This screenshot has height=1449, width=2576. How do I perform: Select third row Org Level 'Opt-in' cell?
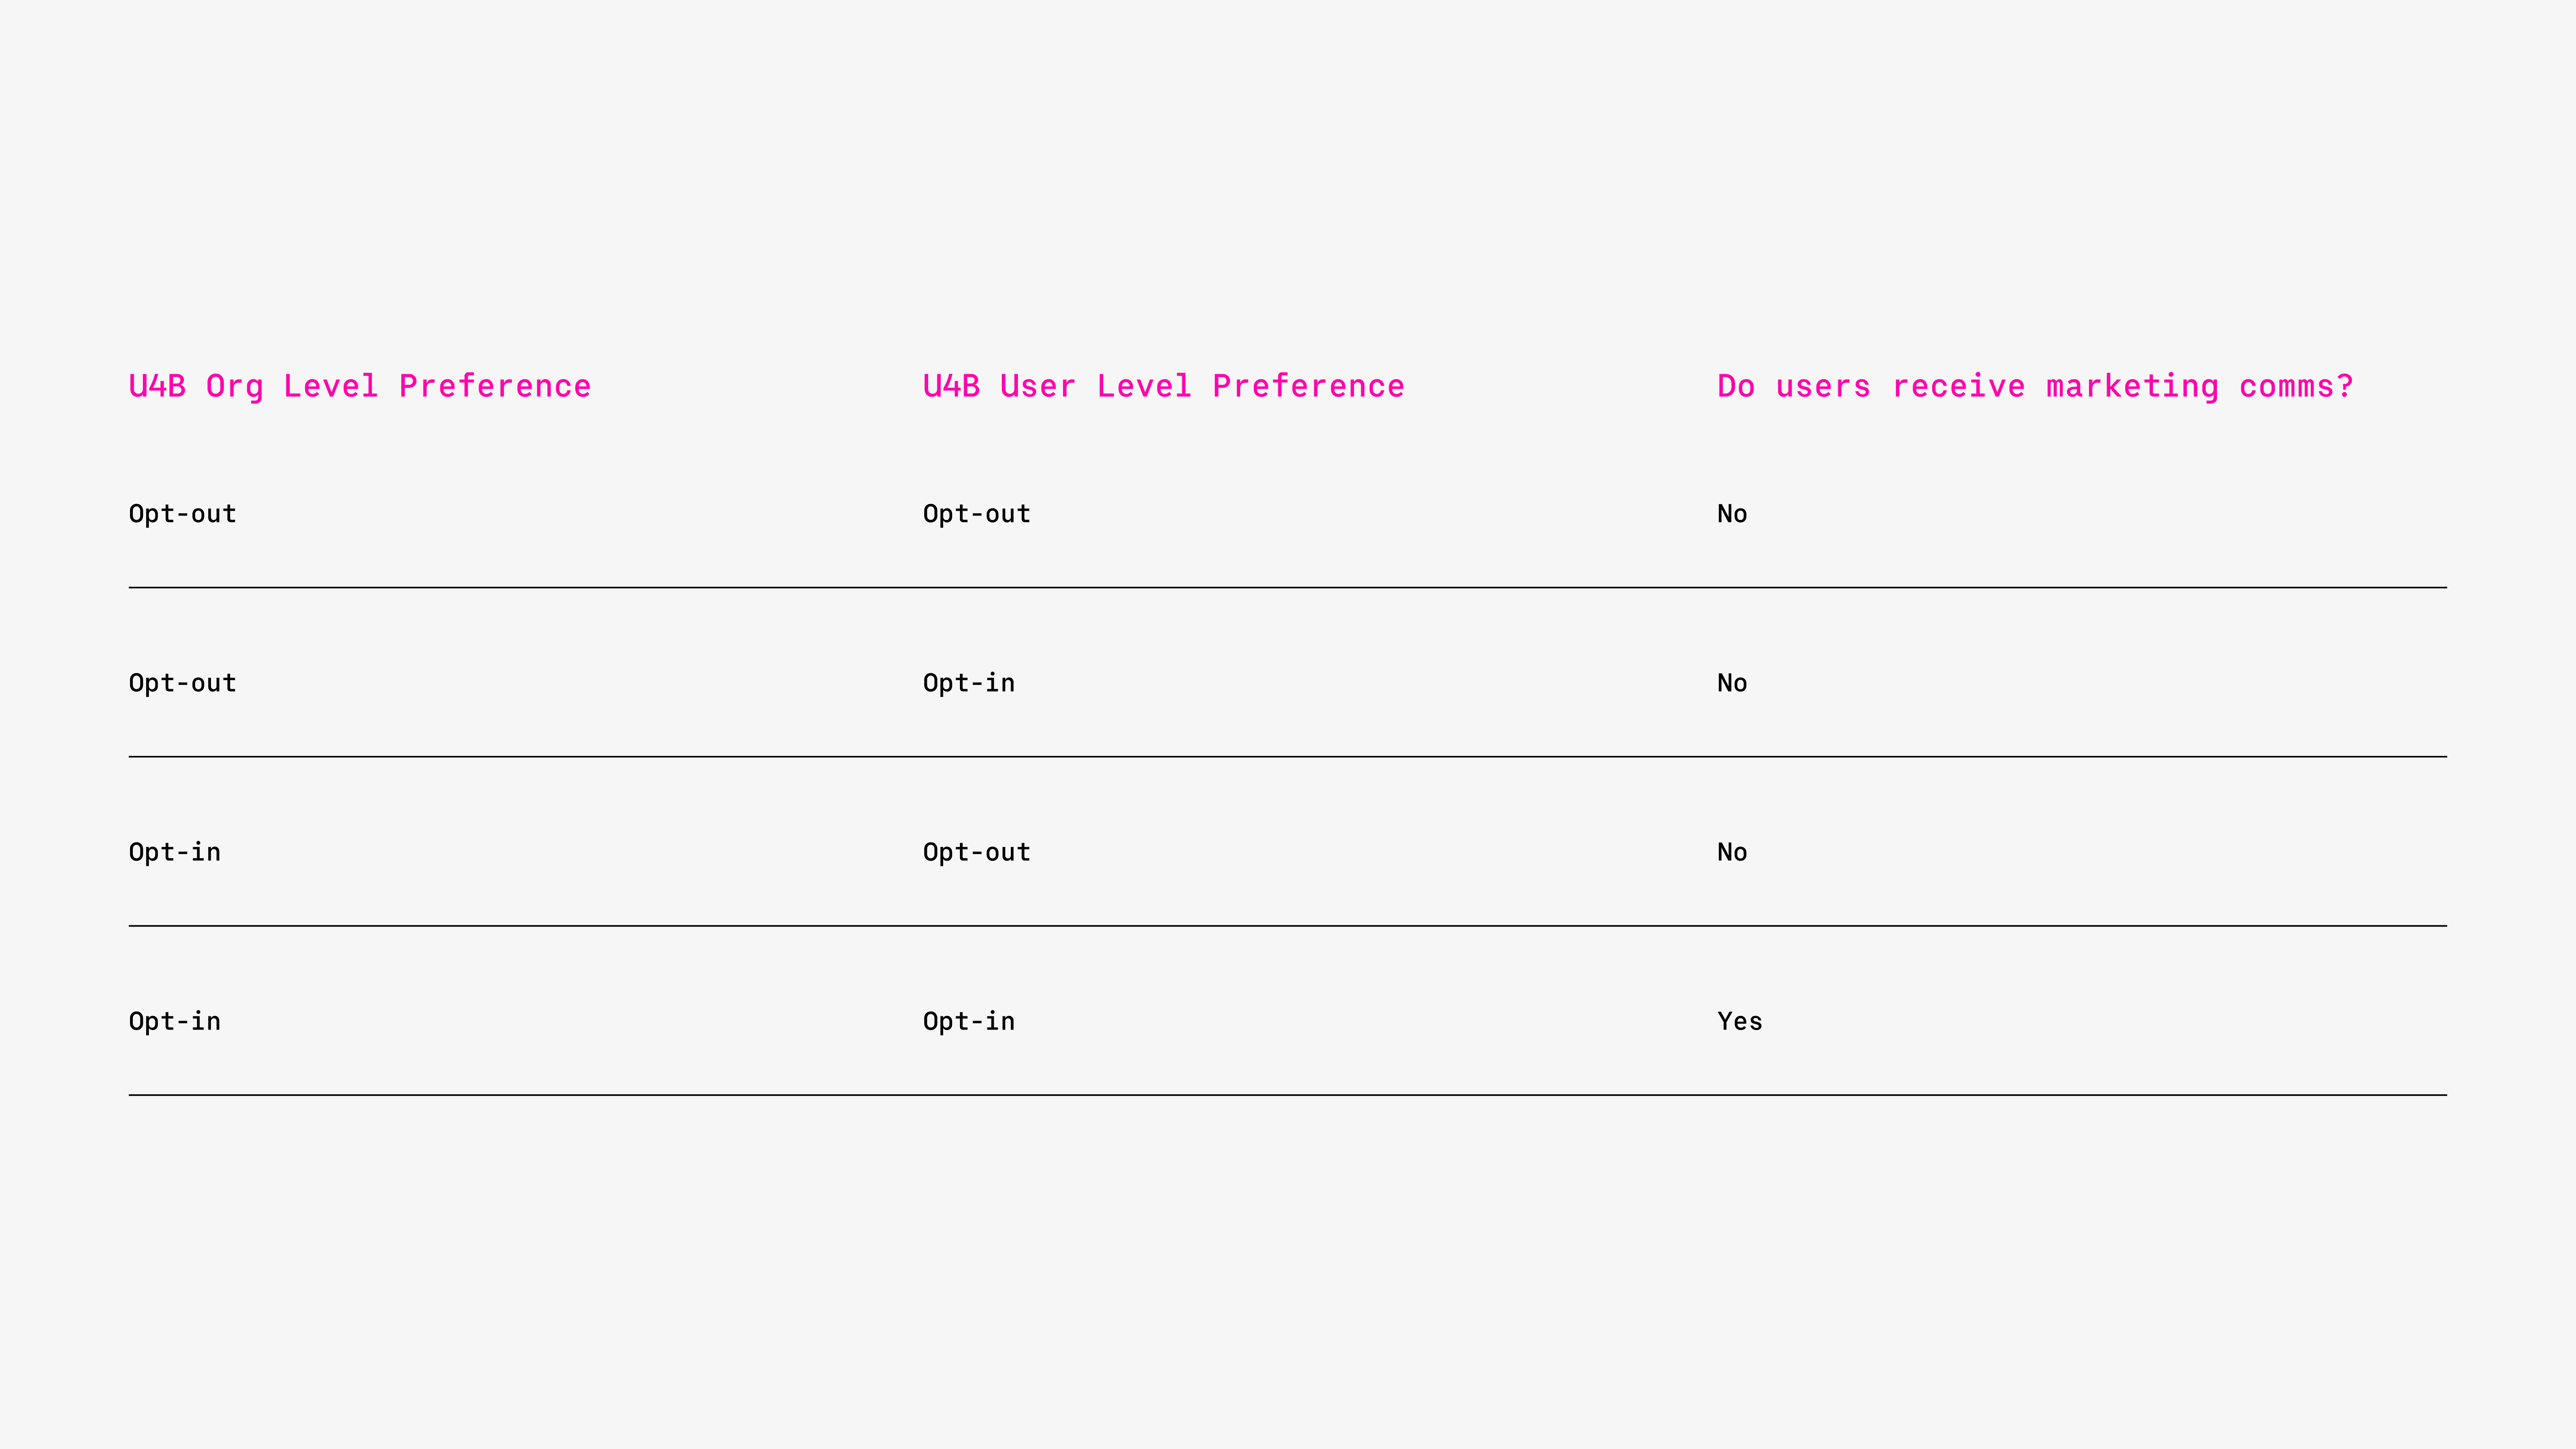coord(175,852)
